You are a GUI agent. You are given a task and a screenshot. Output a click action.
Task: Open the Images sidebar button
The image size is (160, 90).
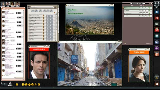157,24
